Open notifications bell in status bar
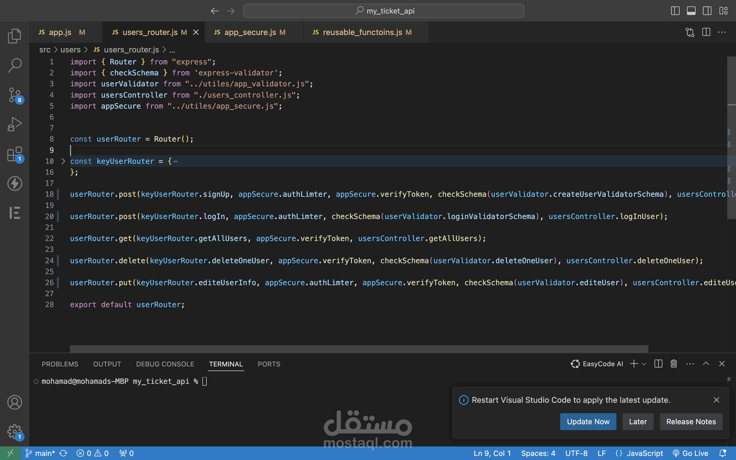Viewport: 736px width, 460px height. [x=723, y=453]
